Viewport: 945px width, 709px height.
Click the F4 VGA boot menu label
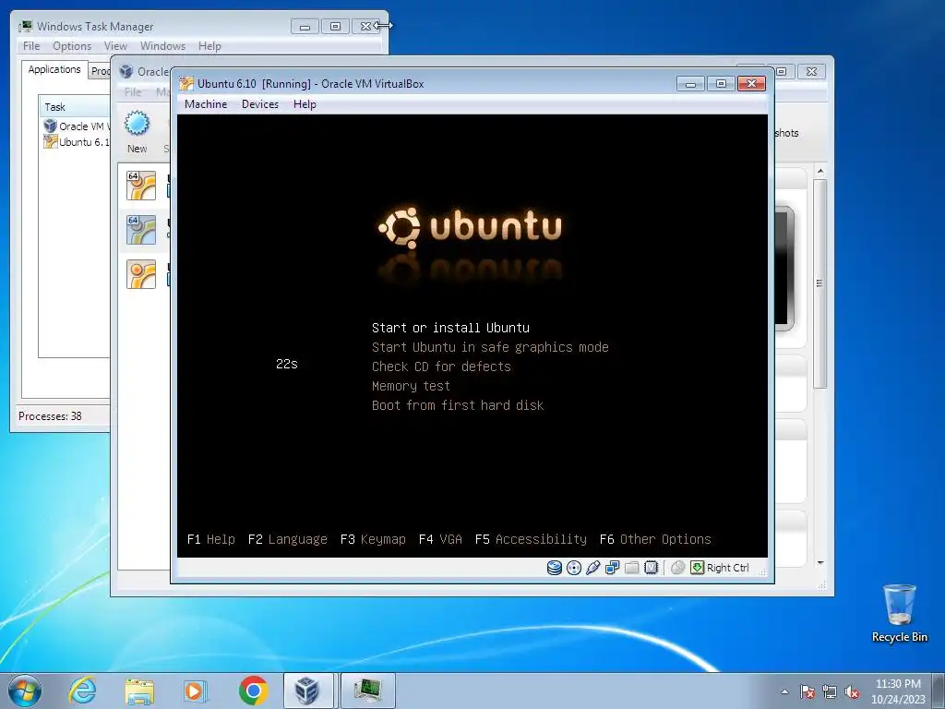click(440, 539)
